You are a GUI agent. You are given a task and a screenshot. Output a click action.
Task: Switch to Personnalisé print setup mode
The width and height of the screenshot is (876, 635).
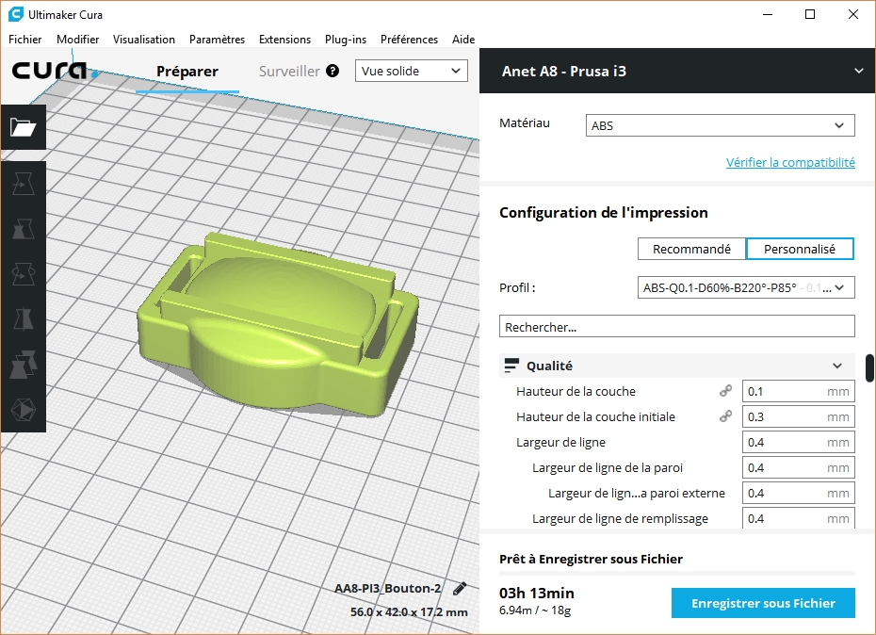pos(800,249)
